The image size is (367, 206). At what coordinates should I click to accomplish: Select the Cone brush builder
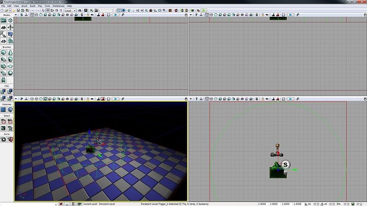(x=10, y=52)
